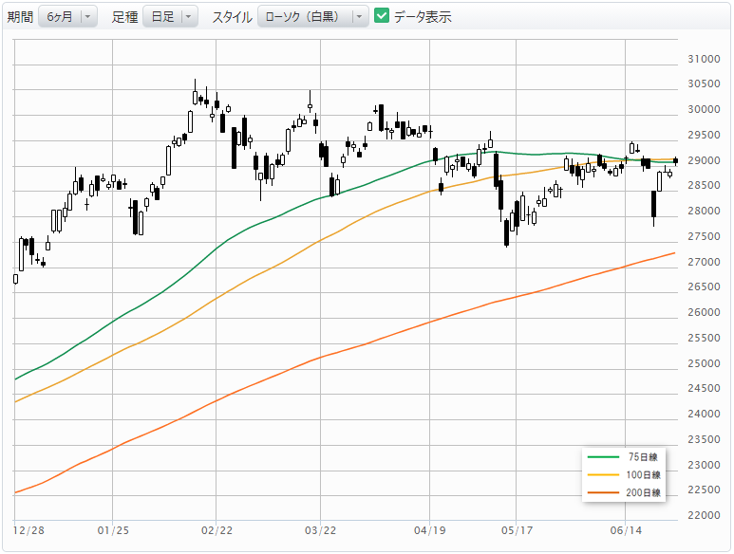Click the 02/22 date axis label
Screen dimensions: 734x554
click(216, 530)
